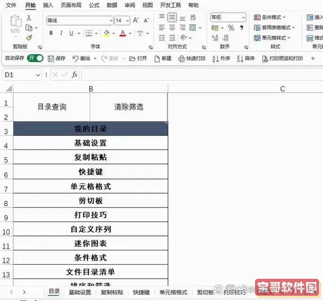Expand the undo history dropdown
Viewport: 323px width, 301px height.
(x=95, y=59)
